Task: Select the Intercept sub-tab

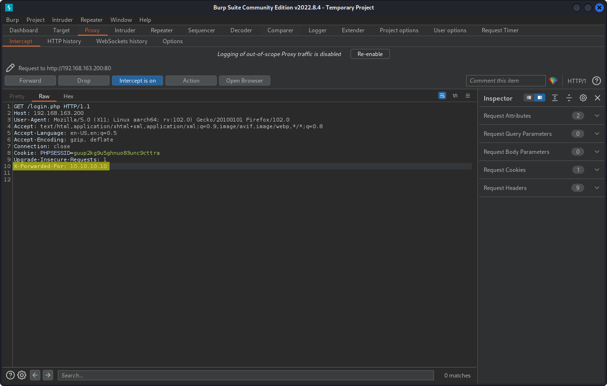Action: point(21,41)
